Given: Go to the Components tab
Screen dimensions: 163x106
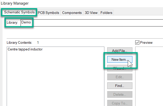Looking at the screenshot, I should [x=72, y=13].
